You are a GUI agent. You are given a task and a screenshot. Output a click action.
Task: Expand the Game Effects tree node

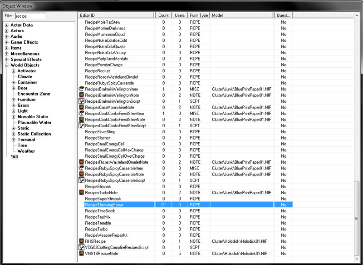(x=7, y=42)
